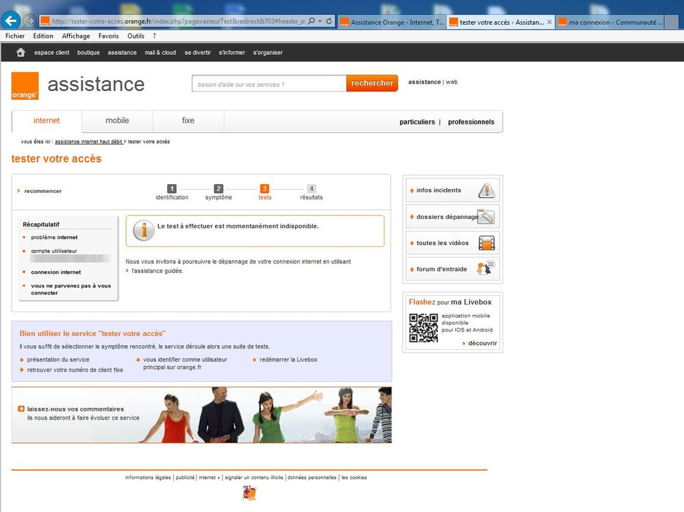684x512 pixels.
Task: Select the internet assistance tab
Action: (47, 120)
